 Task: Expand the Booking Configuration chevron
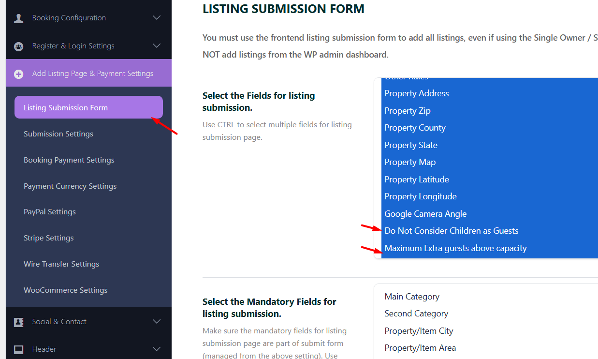pyautogui.click(x=157, y=18)
